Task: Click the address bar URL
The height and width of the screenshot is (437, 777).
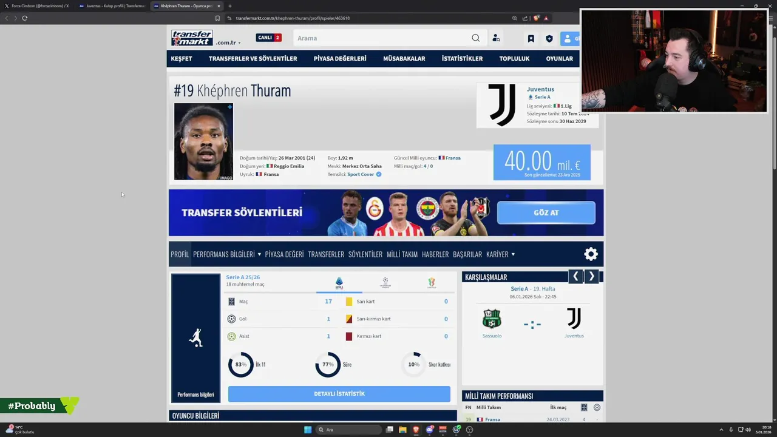Action: click(x=293, y=18)
